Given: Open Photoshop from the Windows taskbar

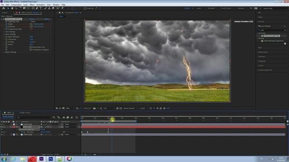Looking at the screenshot, I should [x=51, y=159].
